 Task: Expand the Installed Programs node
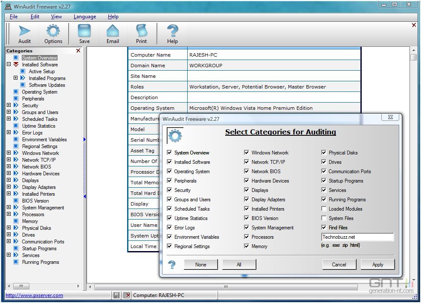[16, 78]
